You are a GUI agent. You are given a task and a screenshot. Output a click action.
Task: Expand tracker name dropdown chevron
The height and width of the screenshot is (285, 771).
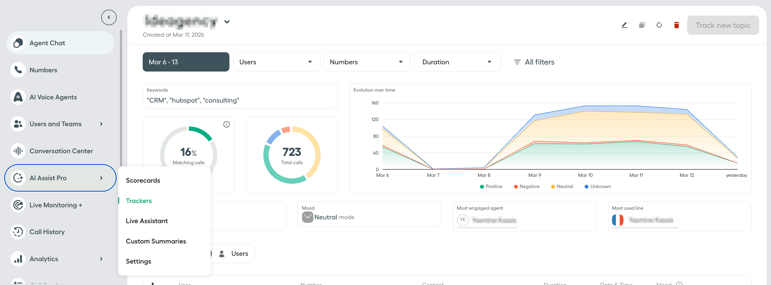pos(227,21)
